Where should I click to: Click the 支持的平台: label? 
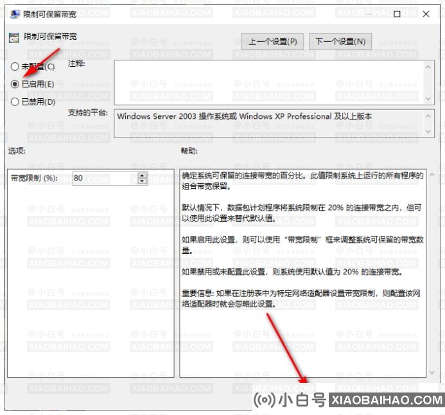pyautogui.click(x=88, y=112)
